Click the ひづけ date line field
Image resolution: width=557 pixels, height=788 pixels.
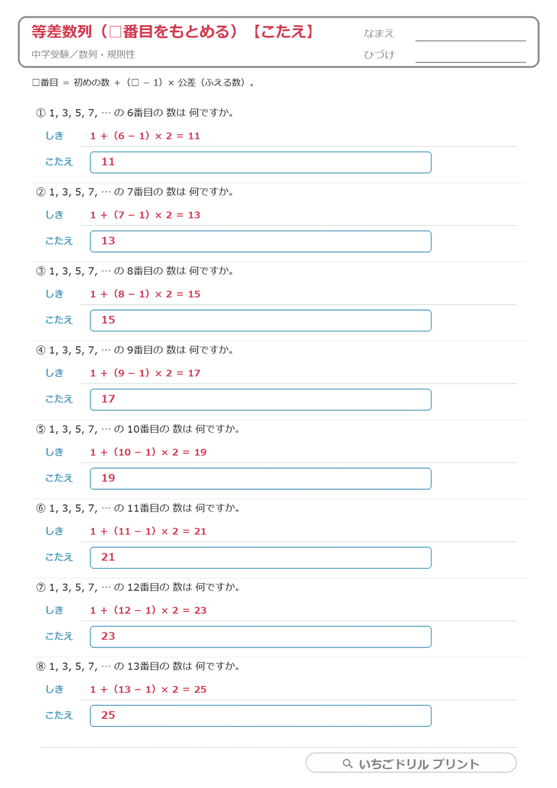tap(470, 55)
